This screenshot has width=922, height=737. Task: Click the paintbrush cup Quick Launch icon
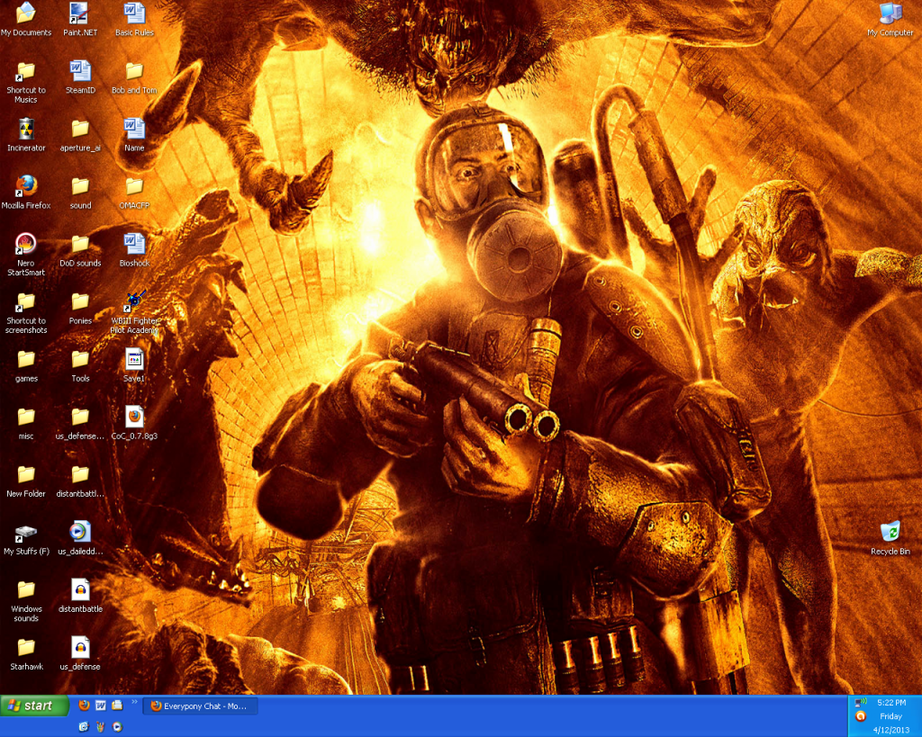(101, 727)
